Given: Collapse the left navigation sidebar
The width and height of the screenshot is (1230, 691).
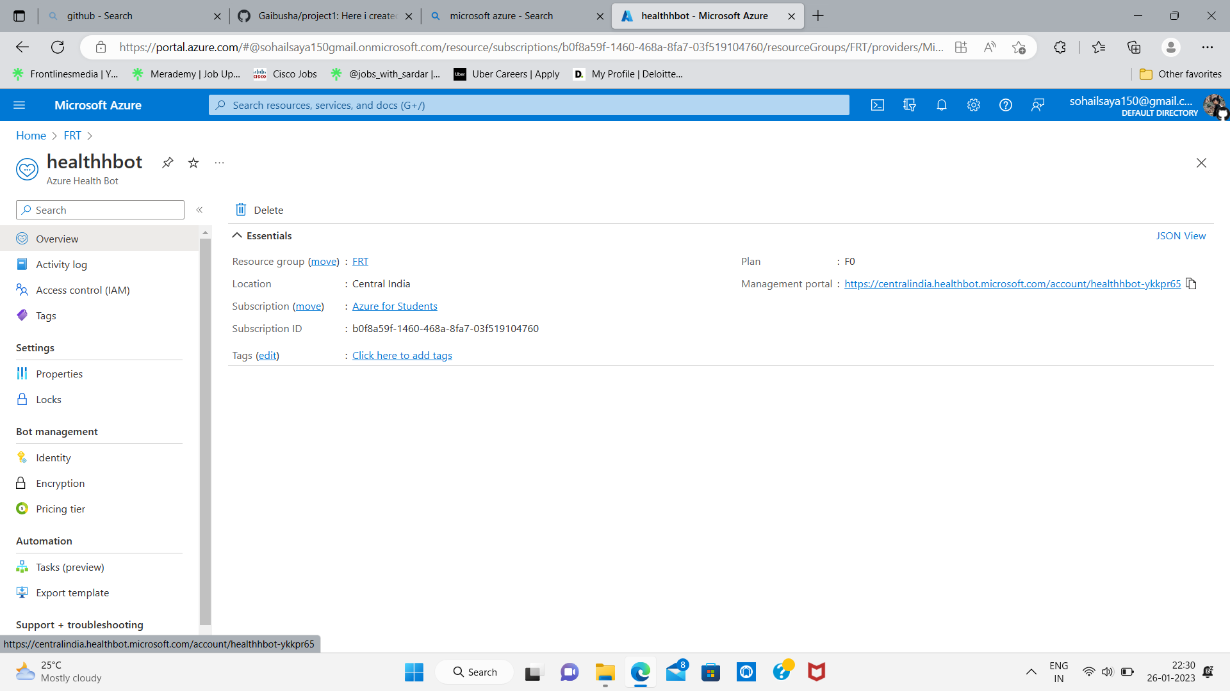Looking at the screenshot, I should tap(199, 209).
